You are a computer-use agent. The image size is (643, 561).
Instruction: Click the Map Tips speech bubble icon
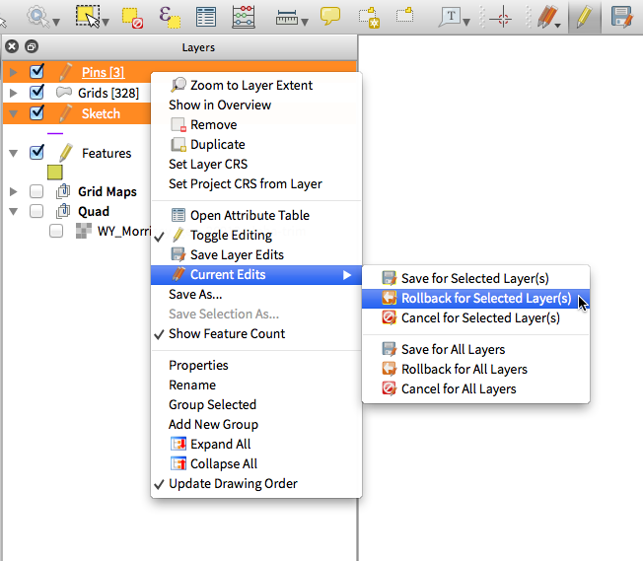pyautogui.click(x=330, y=16)
